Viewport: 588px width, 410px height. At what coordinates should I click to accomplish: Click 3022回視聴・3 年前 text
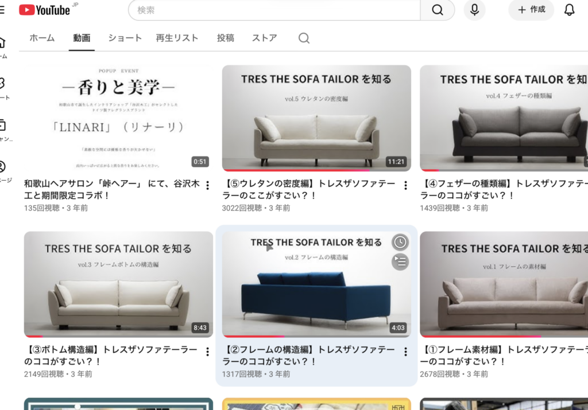(256, 208)
